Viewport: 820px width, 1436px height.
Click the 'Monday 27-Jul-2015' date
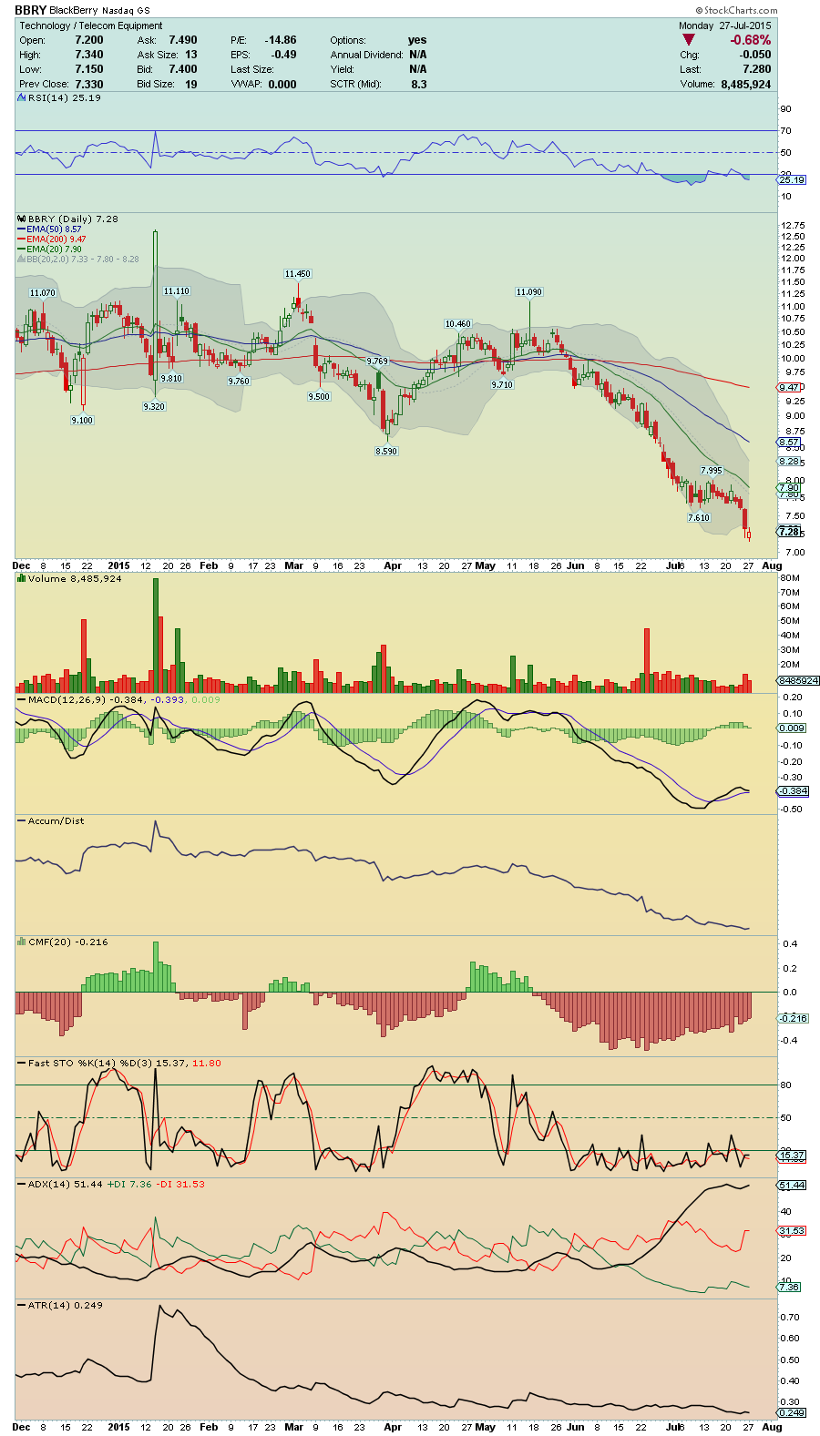pyautogui.click(x=724, y=25)
